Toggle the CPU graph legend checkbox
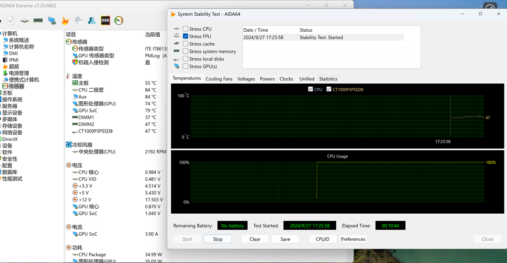The width and height of the screenshot is (507, 263). tap(311, 89)
